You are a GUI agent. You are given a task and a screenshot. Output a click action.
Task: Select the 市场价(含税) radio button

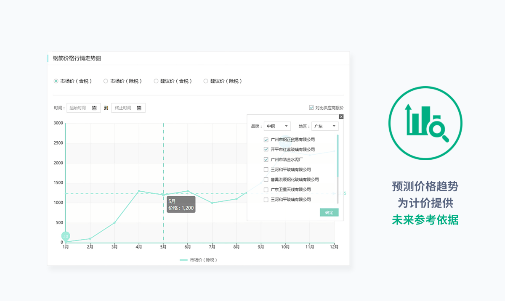click(56, 81)
